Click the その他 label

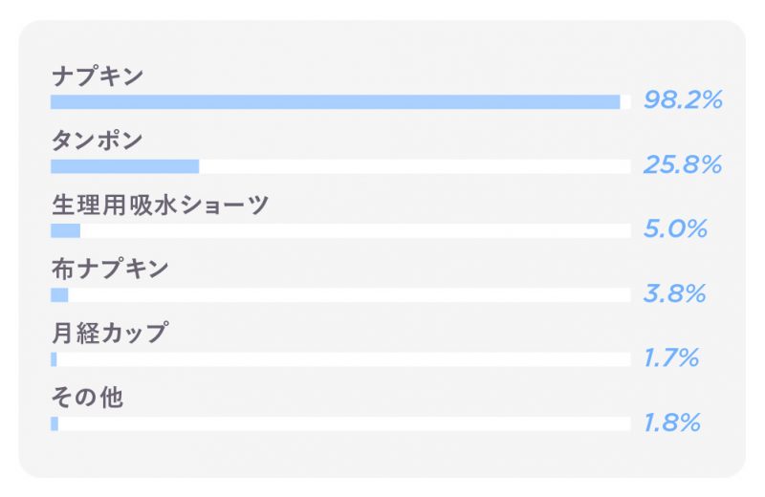pos(87,398)
